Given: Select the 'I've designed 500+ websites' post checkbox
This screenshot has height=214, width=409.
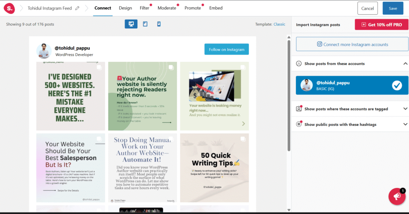Looking at the screenshot, I should coord(99,67).
